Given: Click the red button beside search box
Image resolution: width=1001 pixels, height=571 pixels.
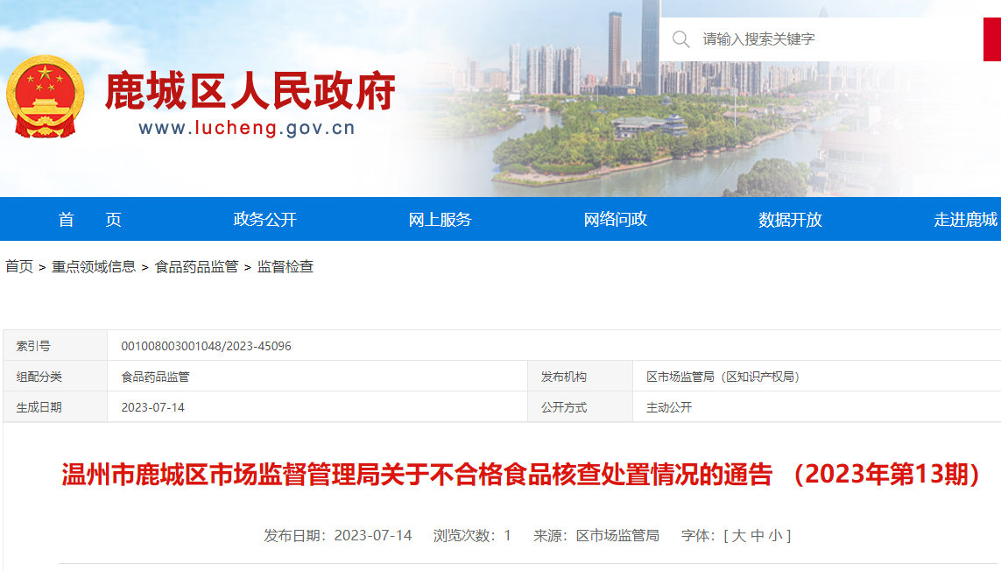Looking at the screenshot, I should point(991,39).
